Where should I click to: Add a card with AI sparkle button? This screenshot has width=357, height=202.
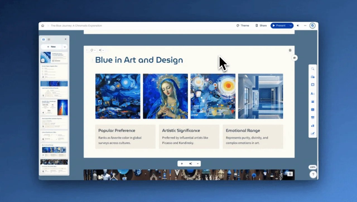(x=190, y=164)
